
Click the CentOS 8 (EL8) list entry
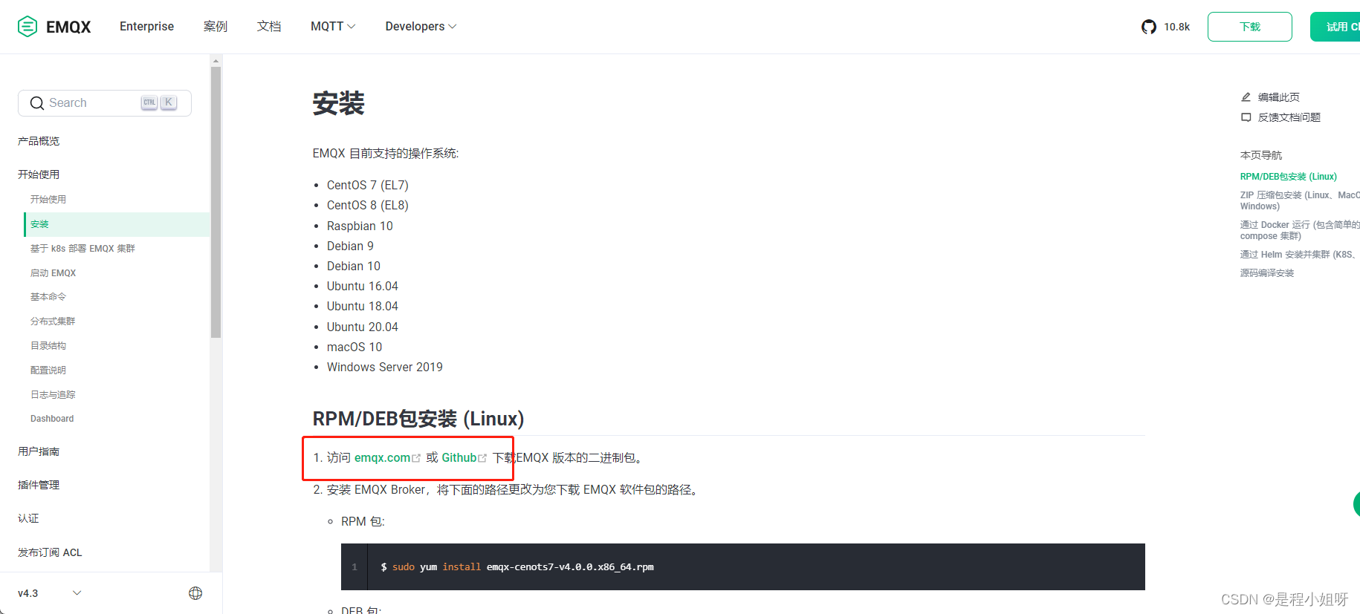(368, 206)
